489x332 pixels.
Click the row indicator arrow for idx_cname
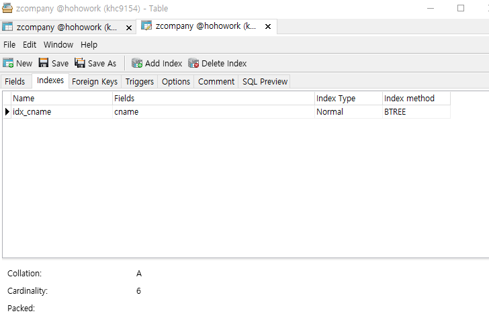[x=7, y=111]
